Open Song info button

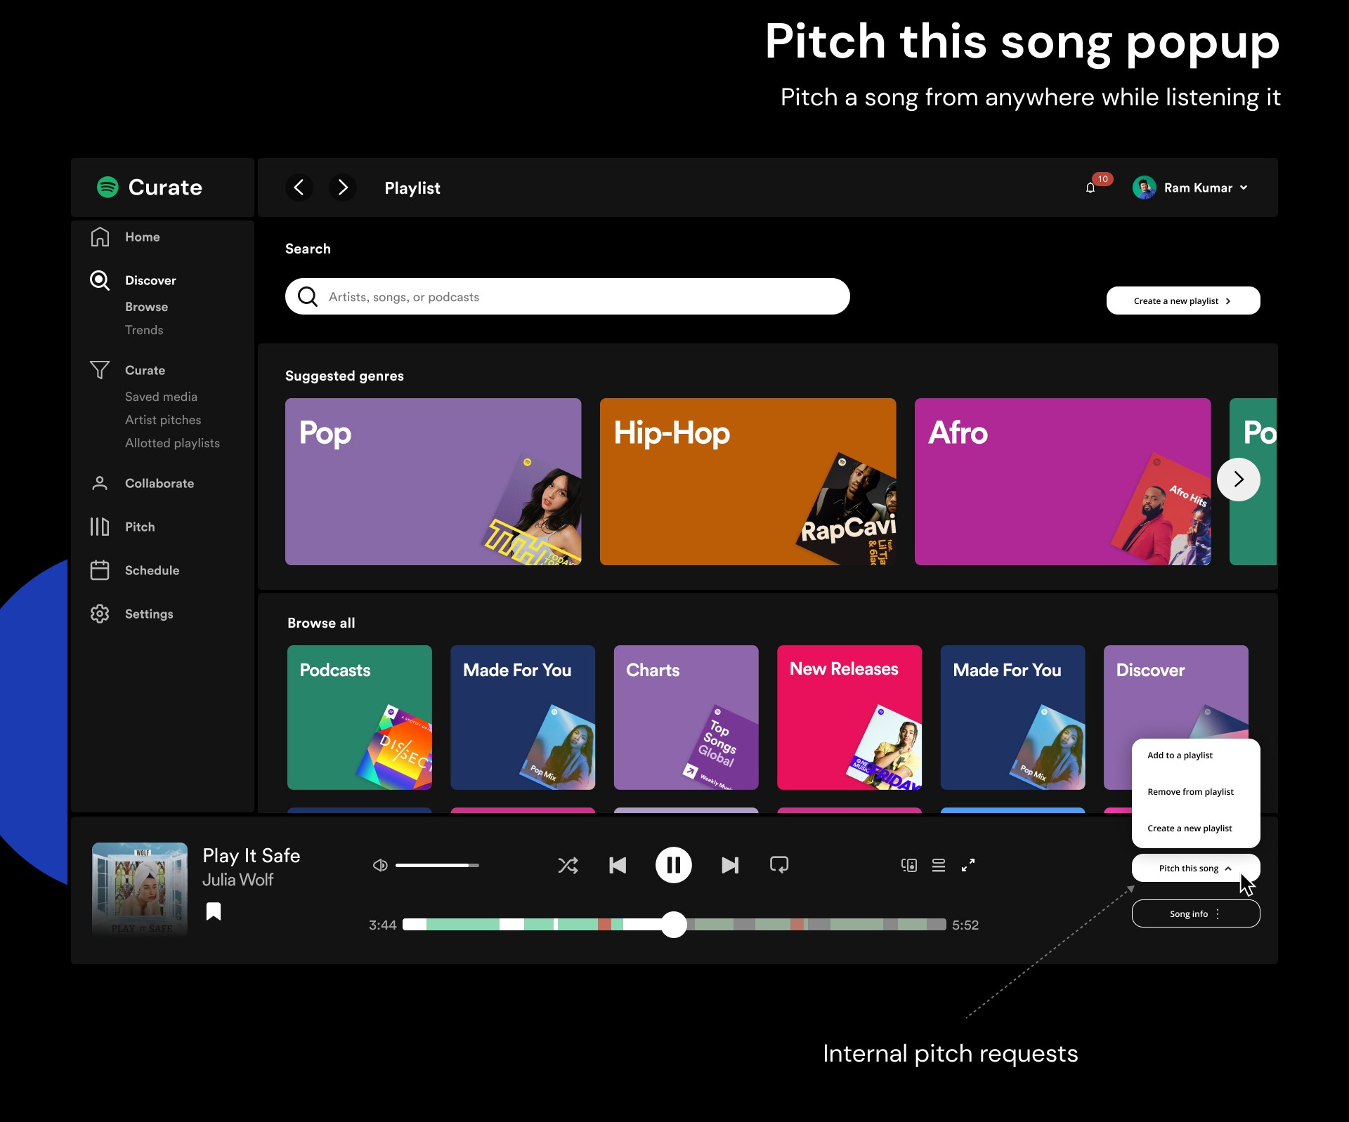coord(1195,913)
